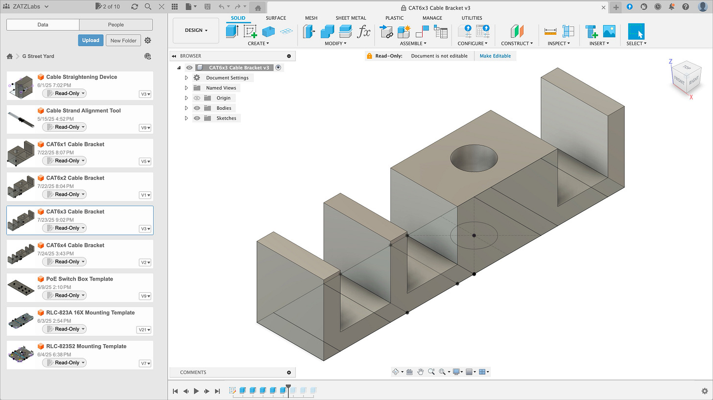Select the Offset Face tool icon
The height and width of the screenshot is (400, 713).
pyautogui.click(x=345, y=31)
